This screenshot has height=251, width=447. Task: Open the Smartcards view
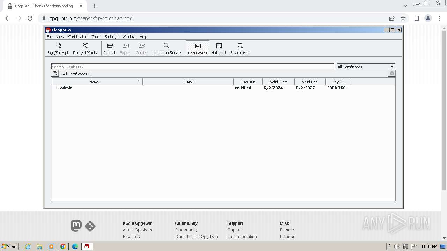(240, 48)
